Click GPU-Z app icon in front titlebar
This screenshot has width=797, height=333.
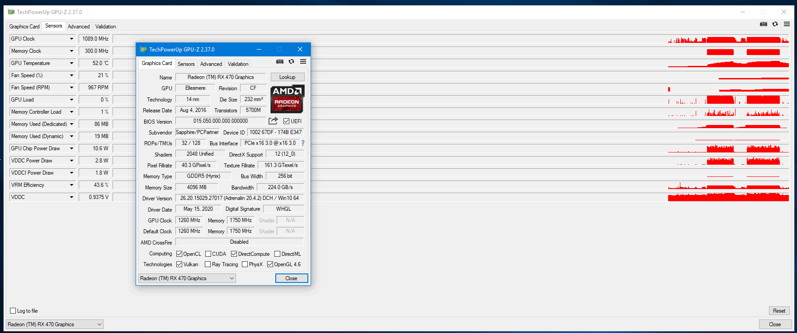tap(143, 49)
